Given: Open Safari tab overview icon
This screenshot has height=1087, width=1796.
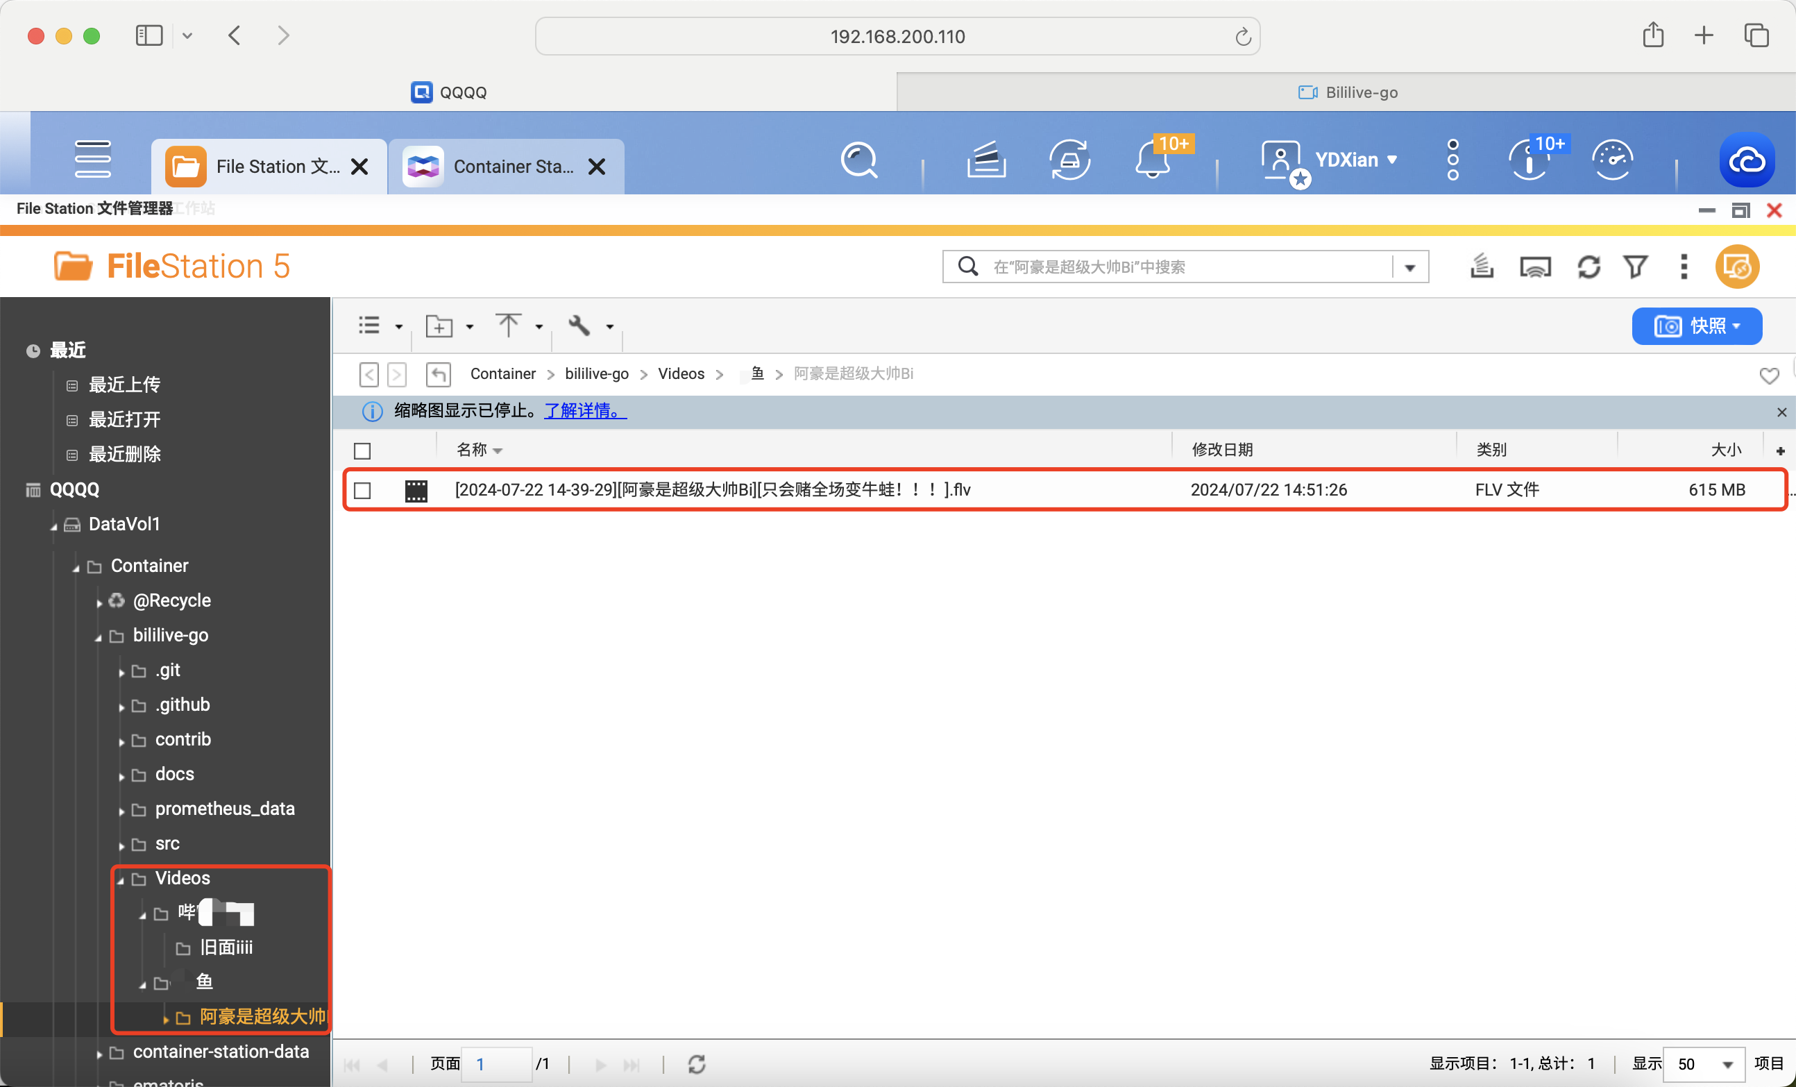Looking at the screenshot, I should (x=1756, y=35).
